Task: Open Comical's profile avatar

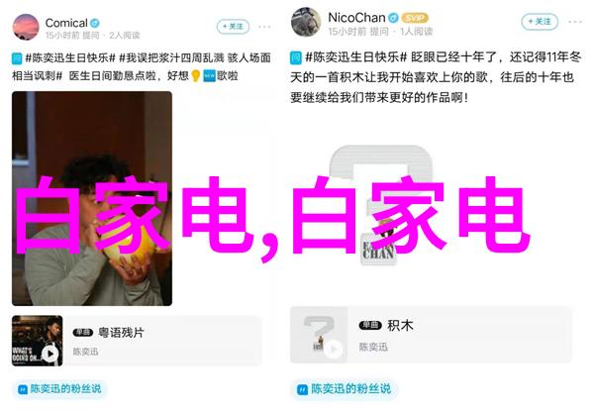Action: pos(26,27)
